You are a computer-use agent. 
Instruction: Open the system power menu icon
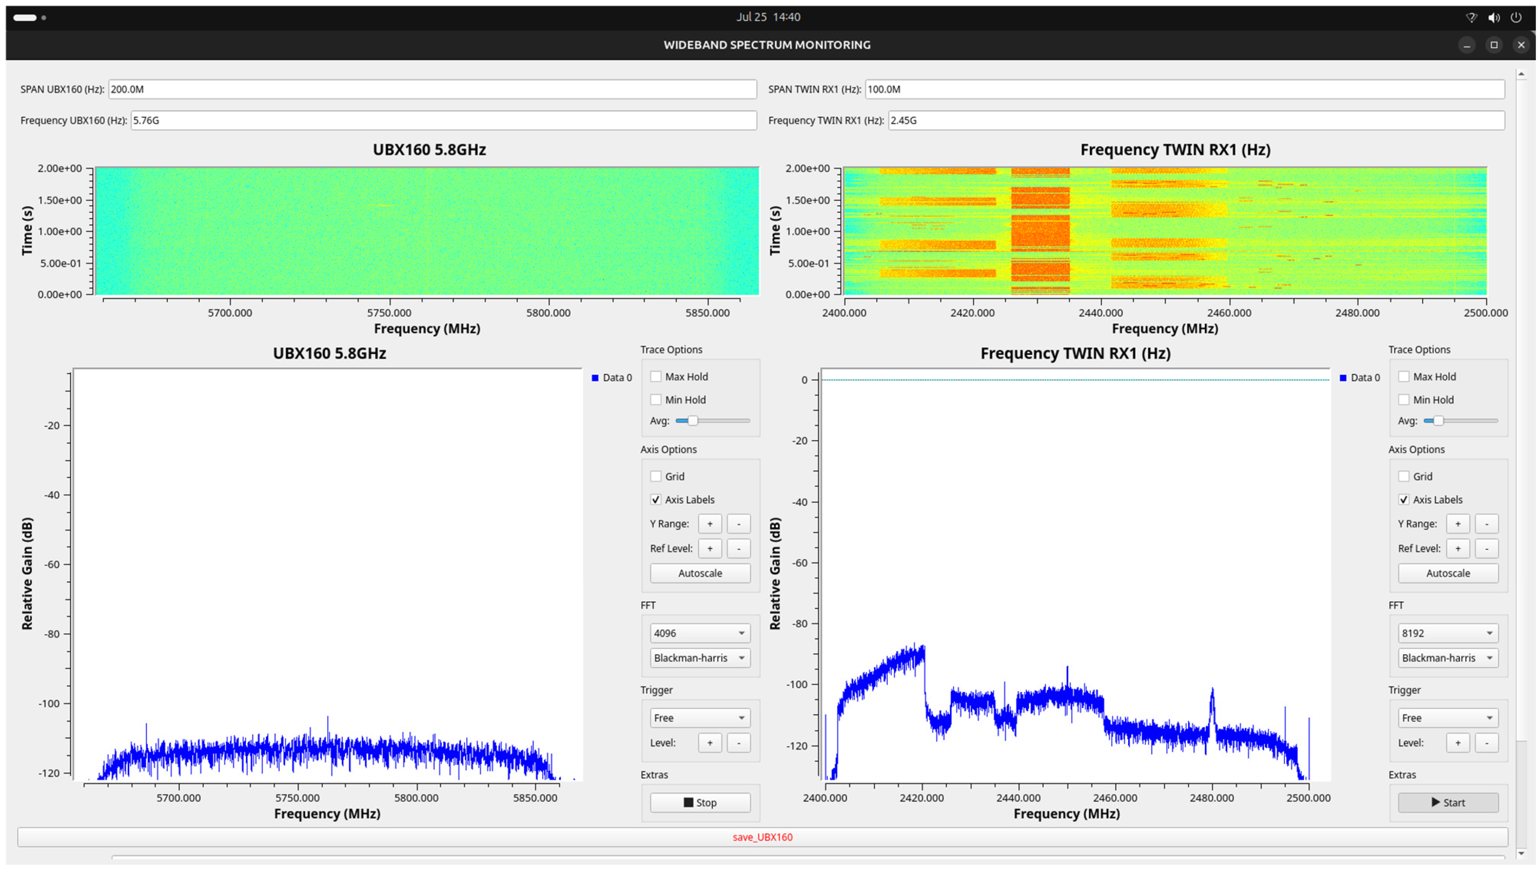[x=1516, y=17]
